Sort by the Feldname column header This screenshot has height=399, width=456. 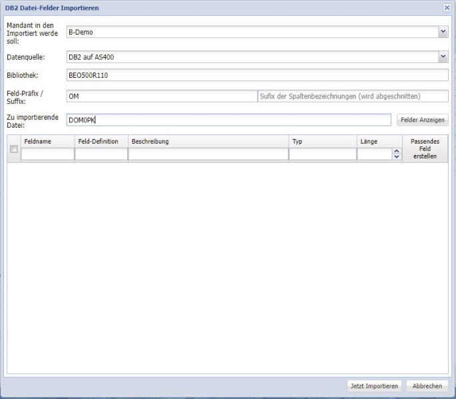pyautogui.click(x=47, y=142)
